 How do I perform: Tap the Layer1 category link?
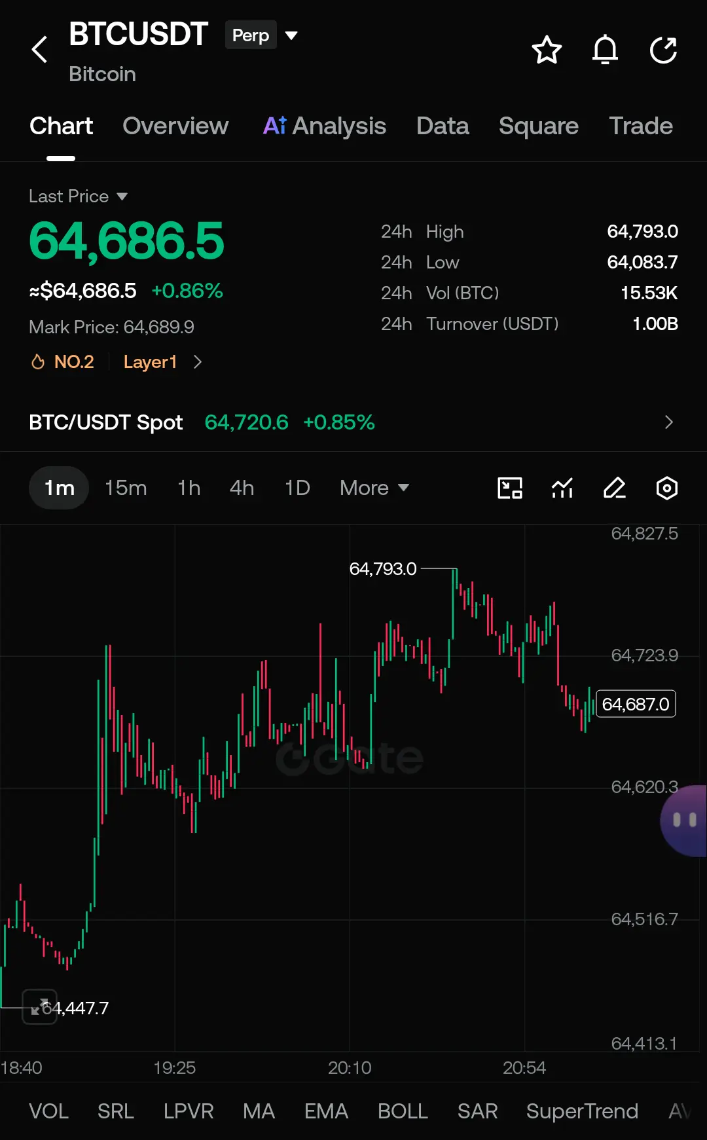[150, 361]
